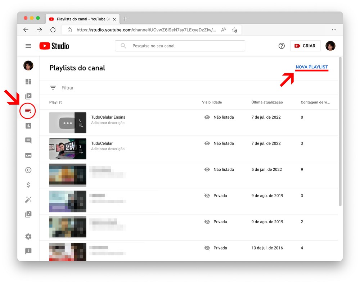Select the Playlists do canal browser tab
The width and height of the screenshot is (360, 284).
(81, 19)
